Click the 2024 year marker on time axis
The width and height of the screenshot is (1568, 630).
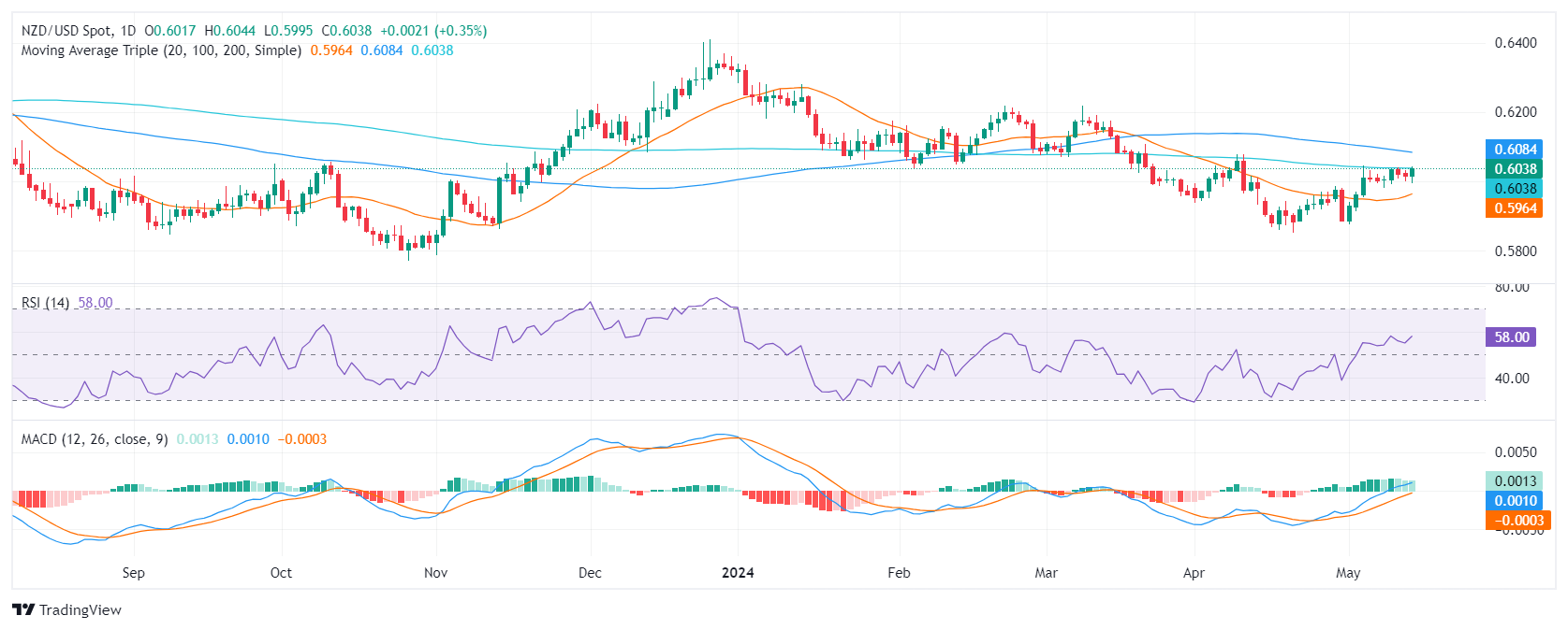[x=738, y=573]
